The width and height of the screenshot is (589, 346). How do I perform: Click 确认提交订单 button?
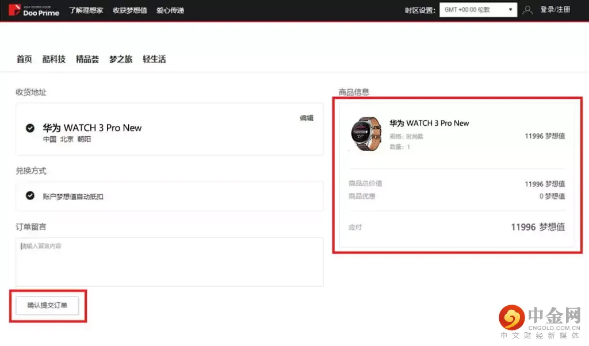47,305
